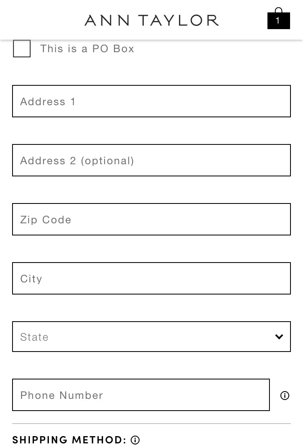Click inside the City field

click(x=151, y=278)
